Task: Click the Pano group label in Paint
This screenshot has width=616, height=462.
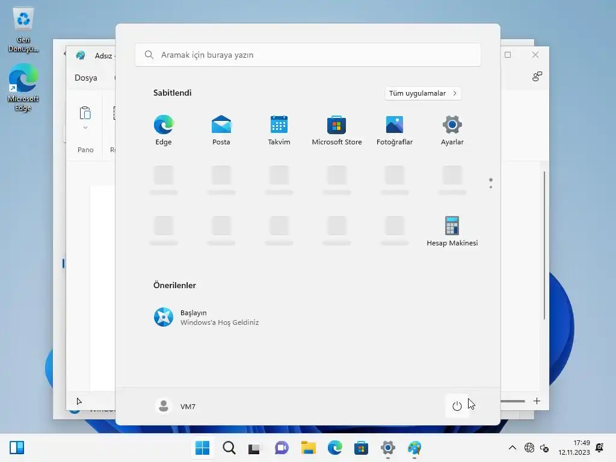Action: pos(85,150)
